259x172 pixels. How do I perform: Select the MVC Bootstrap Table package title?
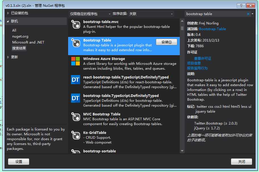click(102, 114)
